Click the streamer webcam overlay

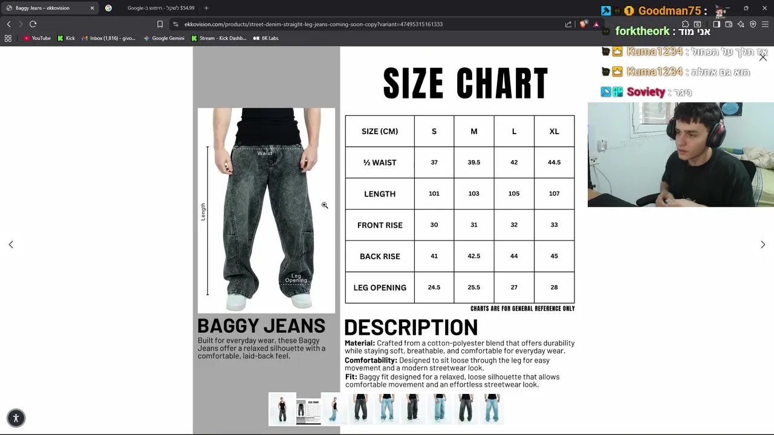click(x=681, y=155)
